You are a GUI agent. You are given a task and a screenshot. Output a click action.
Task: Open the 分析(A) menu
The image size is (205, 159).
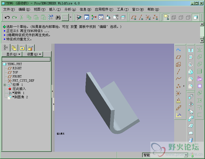click(x=70, y=9)
